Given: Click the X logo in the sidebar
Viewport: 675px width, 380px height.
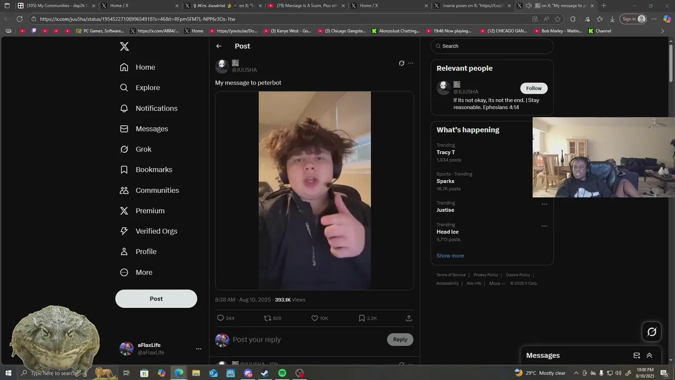Looking at the screenshot, I should (124, 46).
